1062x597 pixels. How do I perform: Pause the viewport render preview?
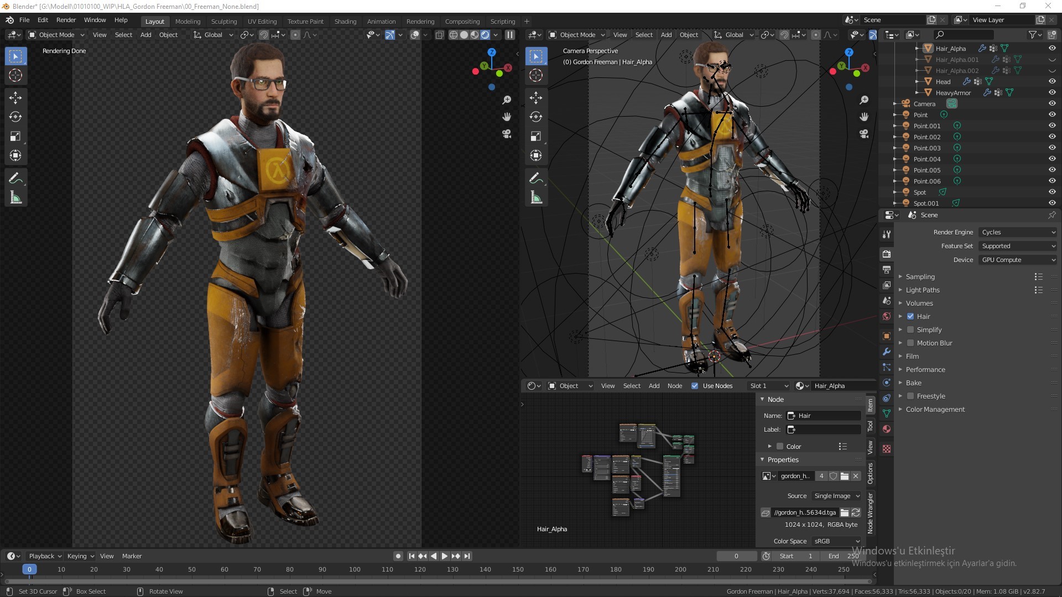click(x=510, y=35)
